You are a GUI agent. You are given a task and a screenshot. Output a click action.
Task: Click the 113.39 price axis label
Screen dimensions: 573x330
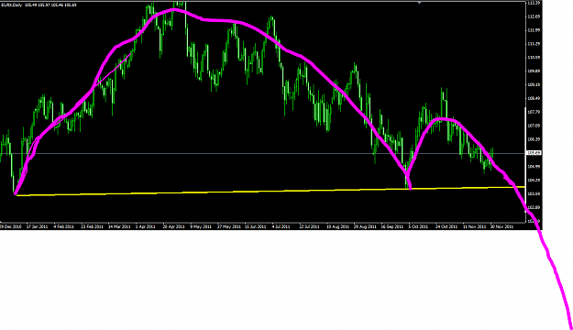(x=534, y=3)
